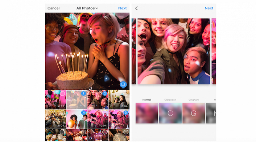Select the 0:32 video thumbnail's empty circle
The image size is (256, 142).
click(62, 93)
